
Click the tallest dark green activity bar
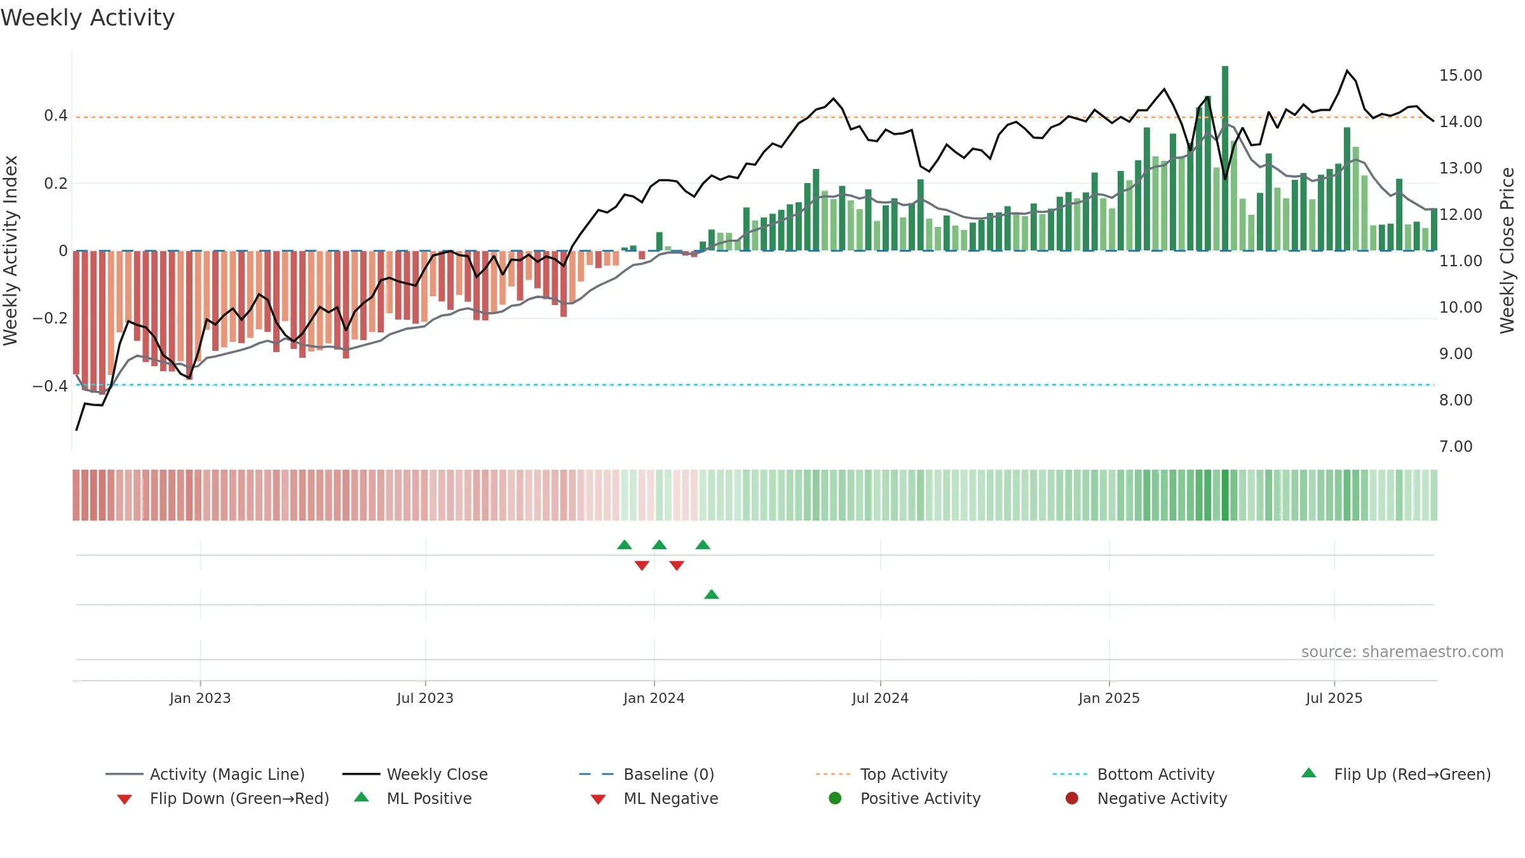click(x=1225, y=158)
